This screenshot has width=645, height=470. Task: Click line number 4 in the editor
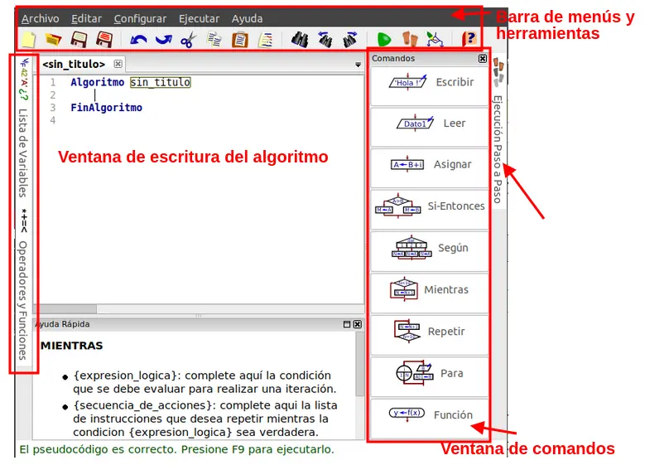(x=53, y=120)
